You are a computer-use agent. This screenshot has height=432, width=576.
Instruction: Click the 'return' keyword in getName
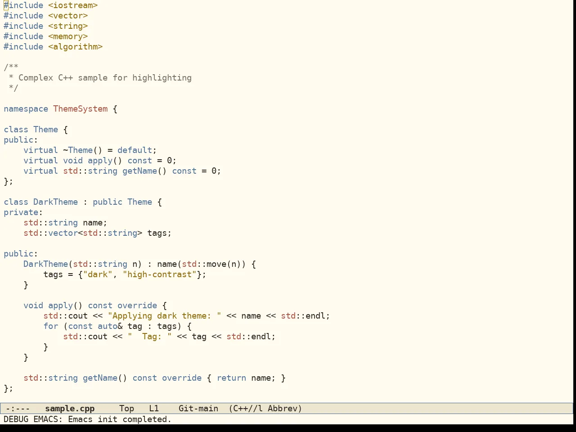(x=231, y=378)
